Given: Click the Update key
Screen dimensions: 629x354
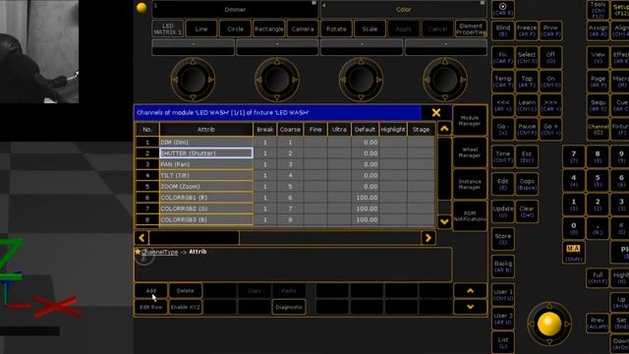Looking at the screenshot, I should (x=502, y=211).
